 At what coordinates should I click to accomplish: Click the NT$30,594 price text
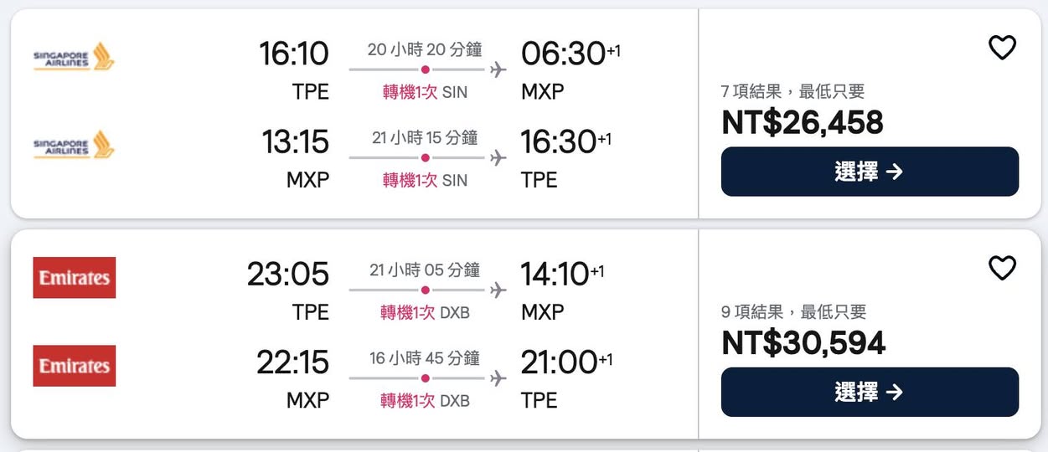point(803,343)
